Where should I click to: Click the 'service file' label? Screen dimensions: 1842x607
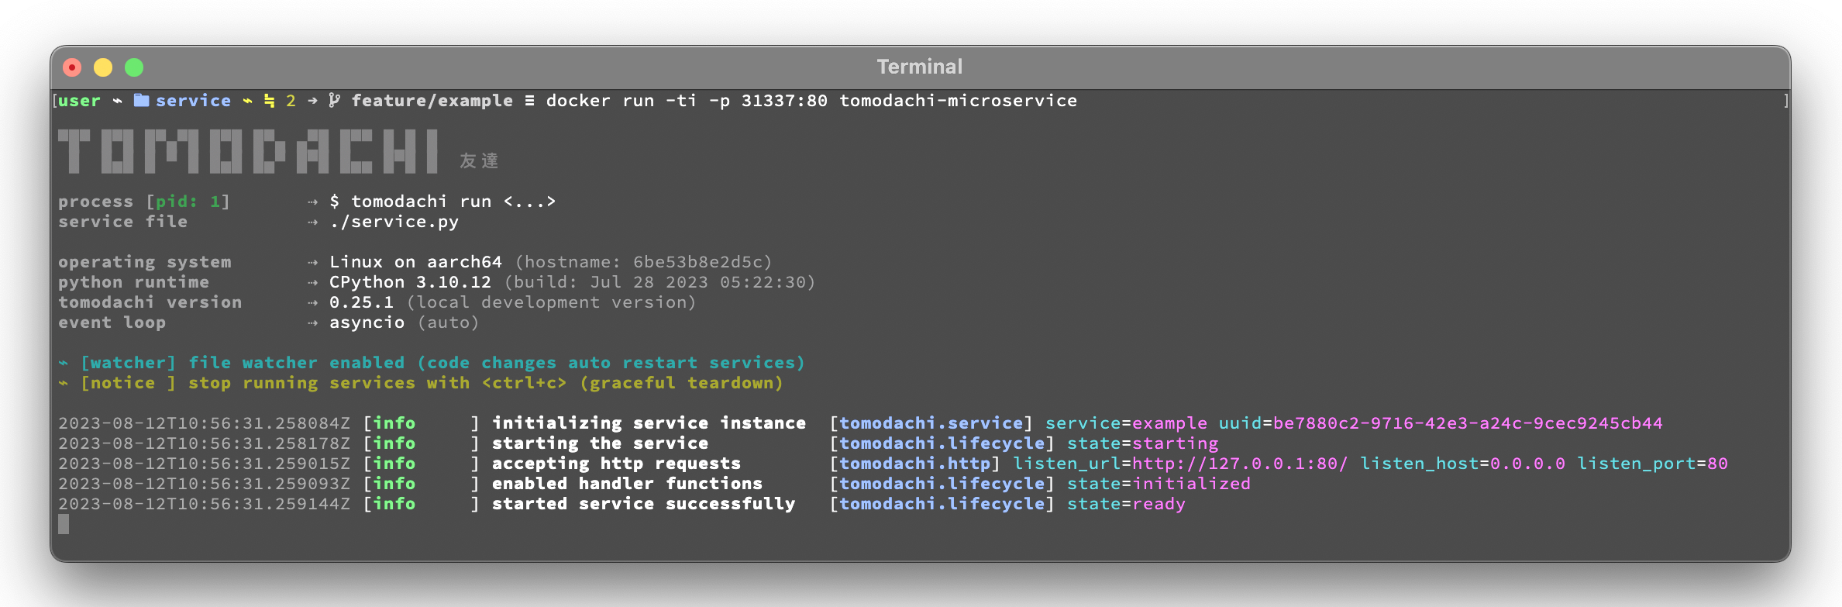point(122,222)
